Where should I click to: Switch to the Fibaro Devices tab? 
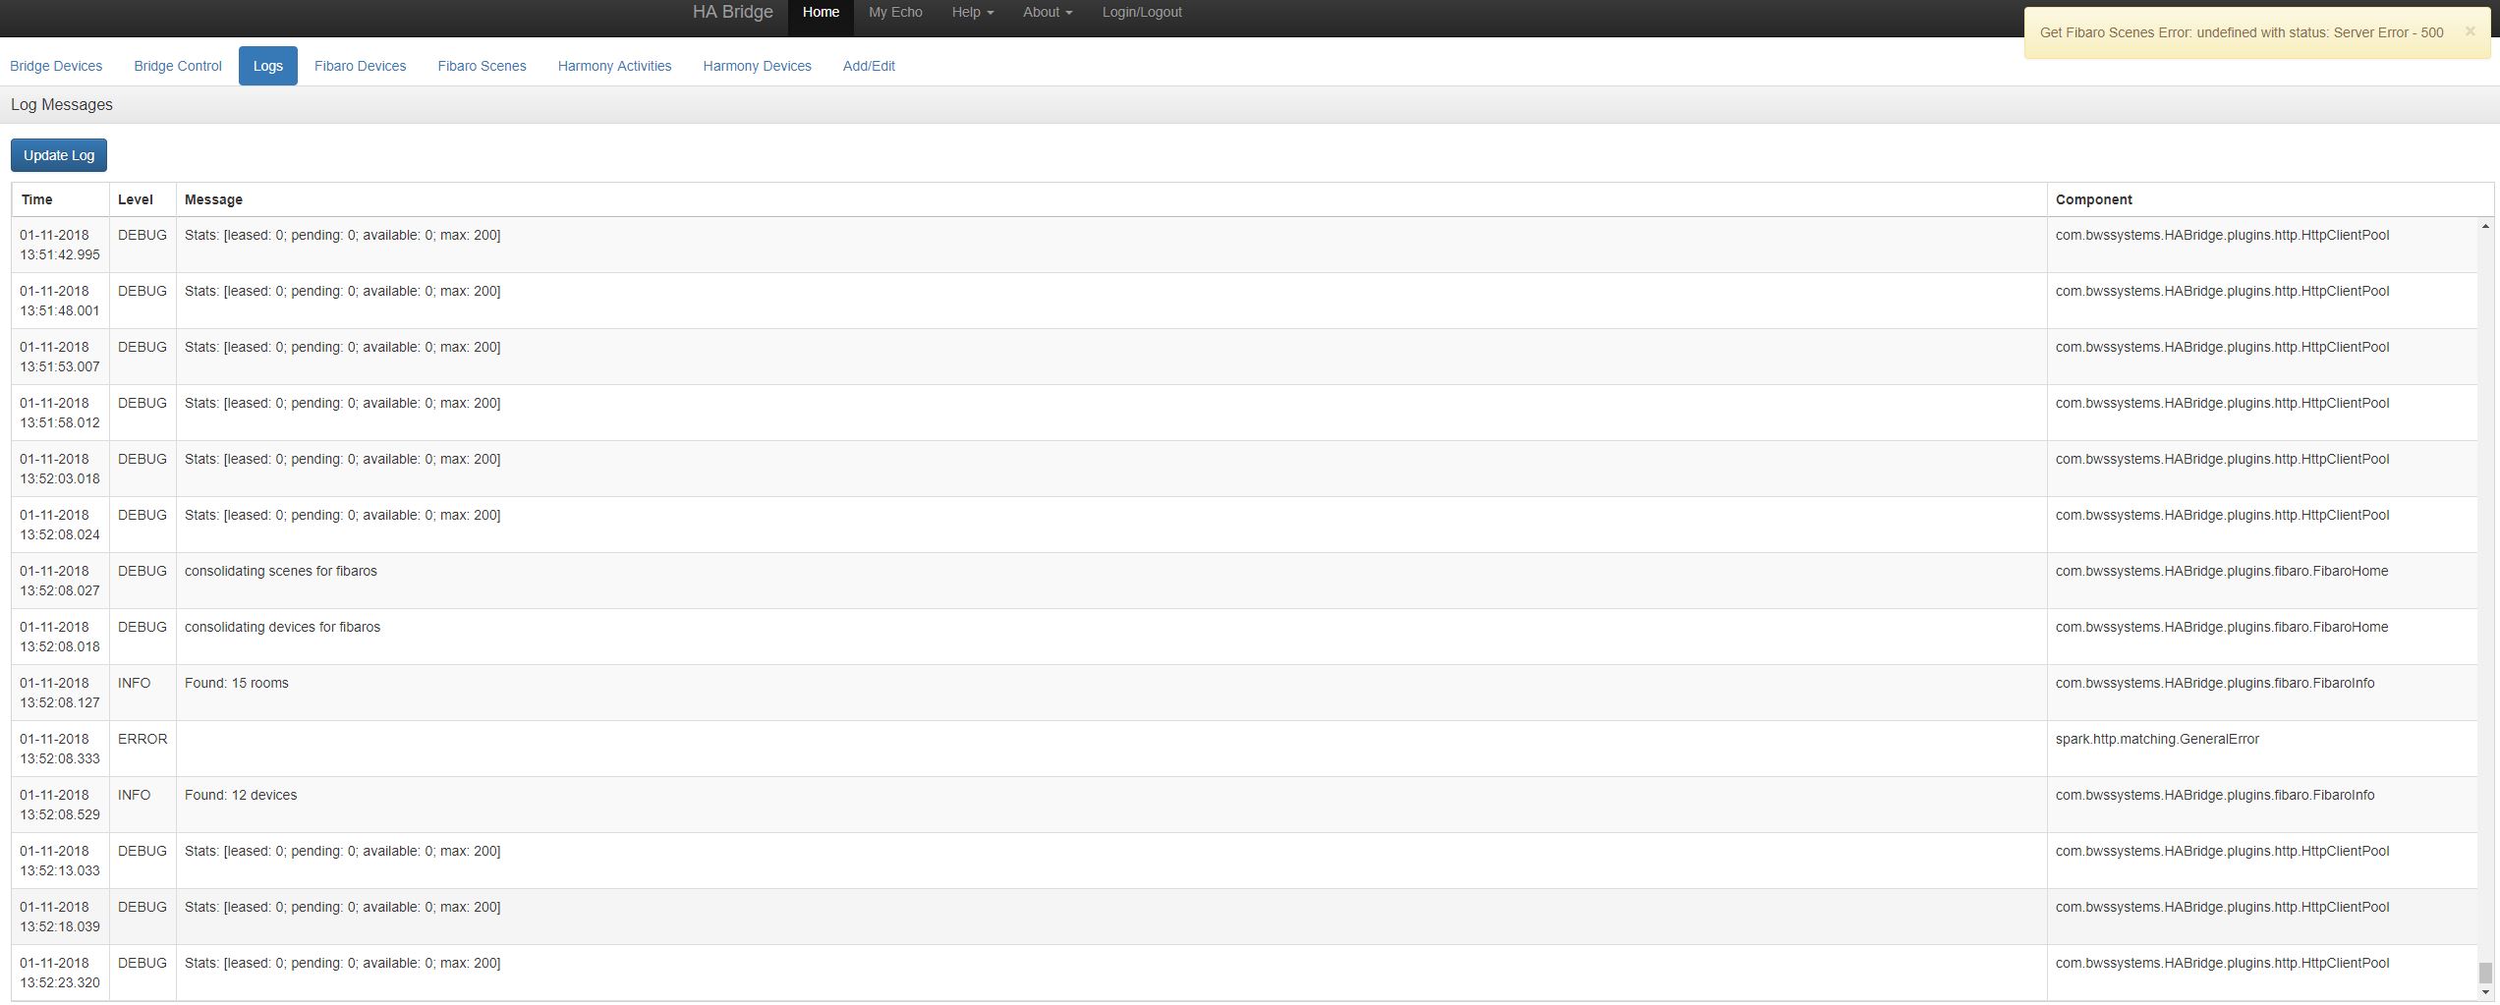[360, 66]
